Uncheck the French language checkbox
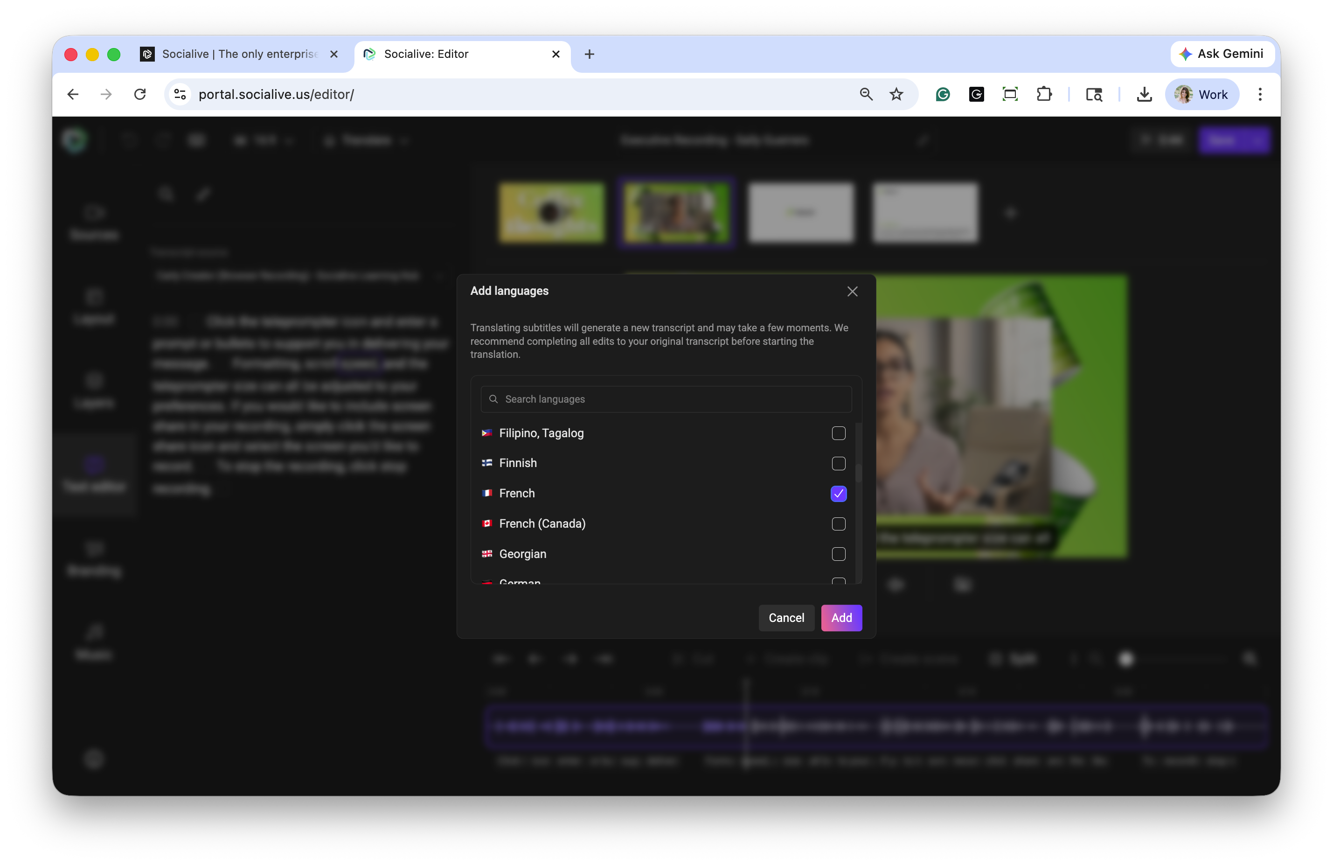Screen dimensions: 1333x865 [838, 494]
